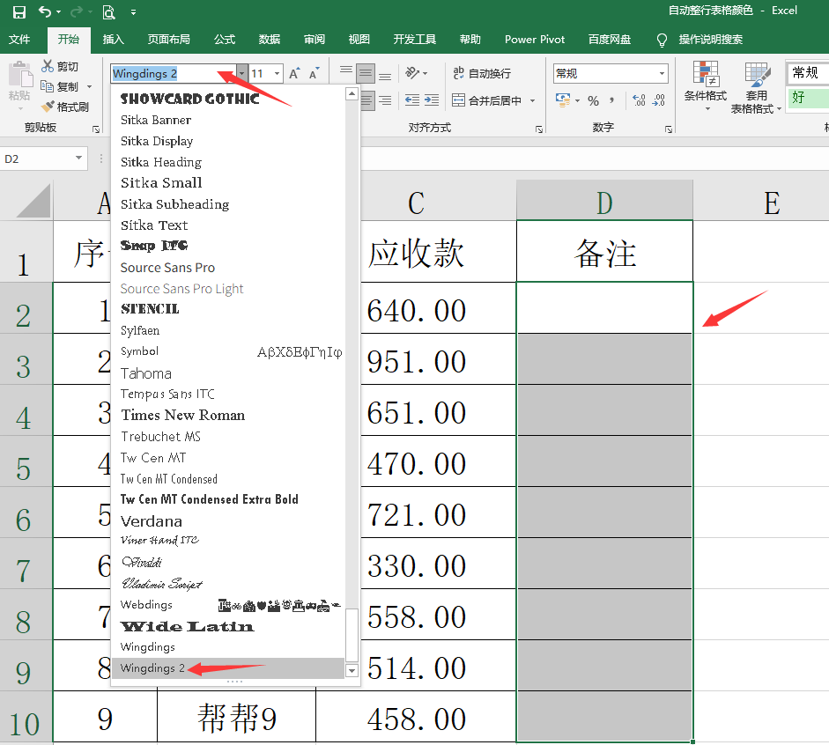This screenshot has width=829, height=745.
Task: Toggle the Align Right icon
Action: [385, 100]
